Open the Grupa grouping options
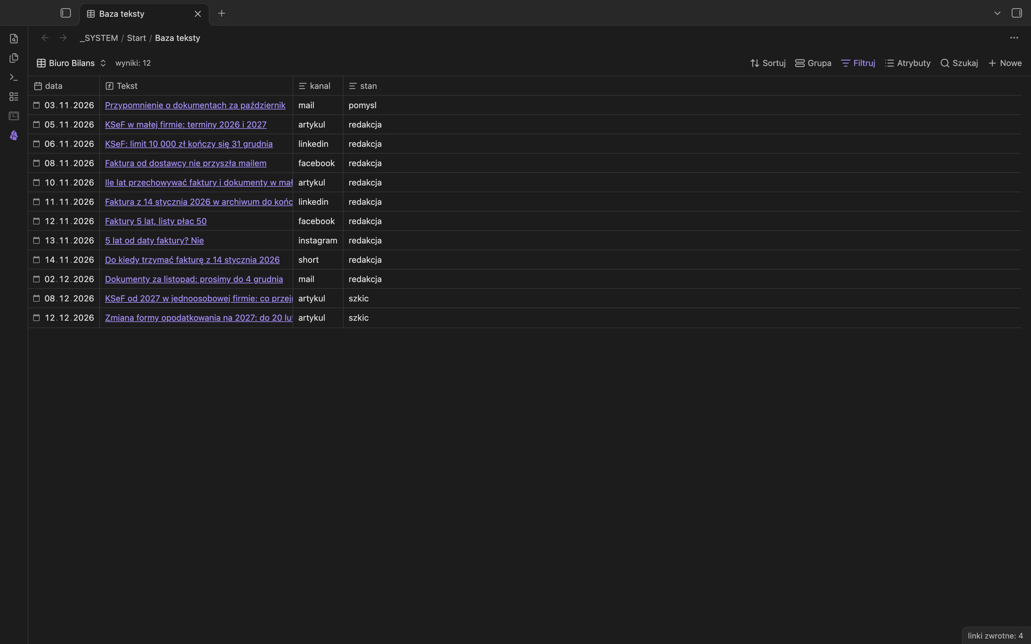The image size is (1031, 644). pyautogui.click(x=813, y=63)
